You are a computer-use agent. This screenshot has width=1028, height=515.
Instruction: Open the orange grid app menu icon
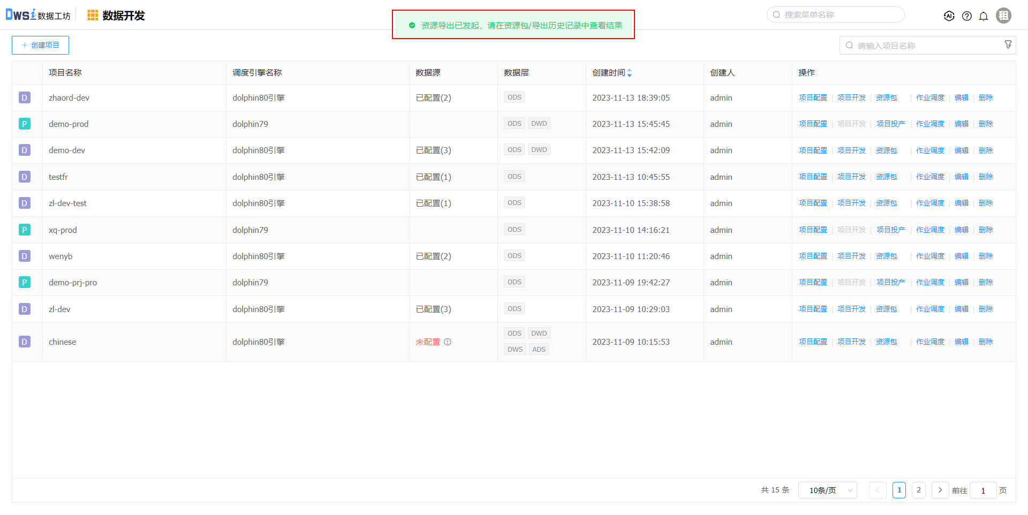click(x=93, y=16)
